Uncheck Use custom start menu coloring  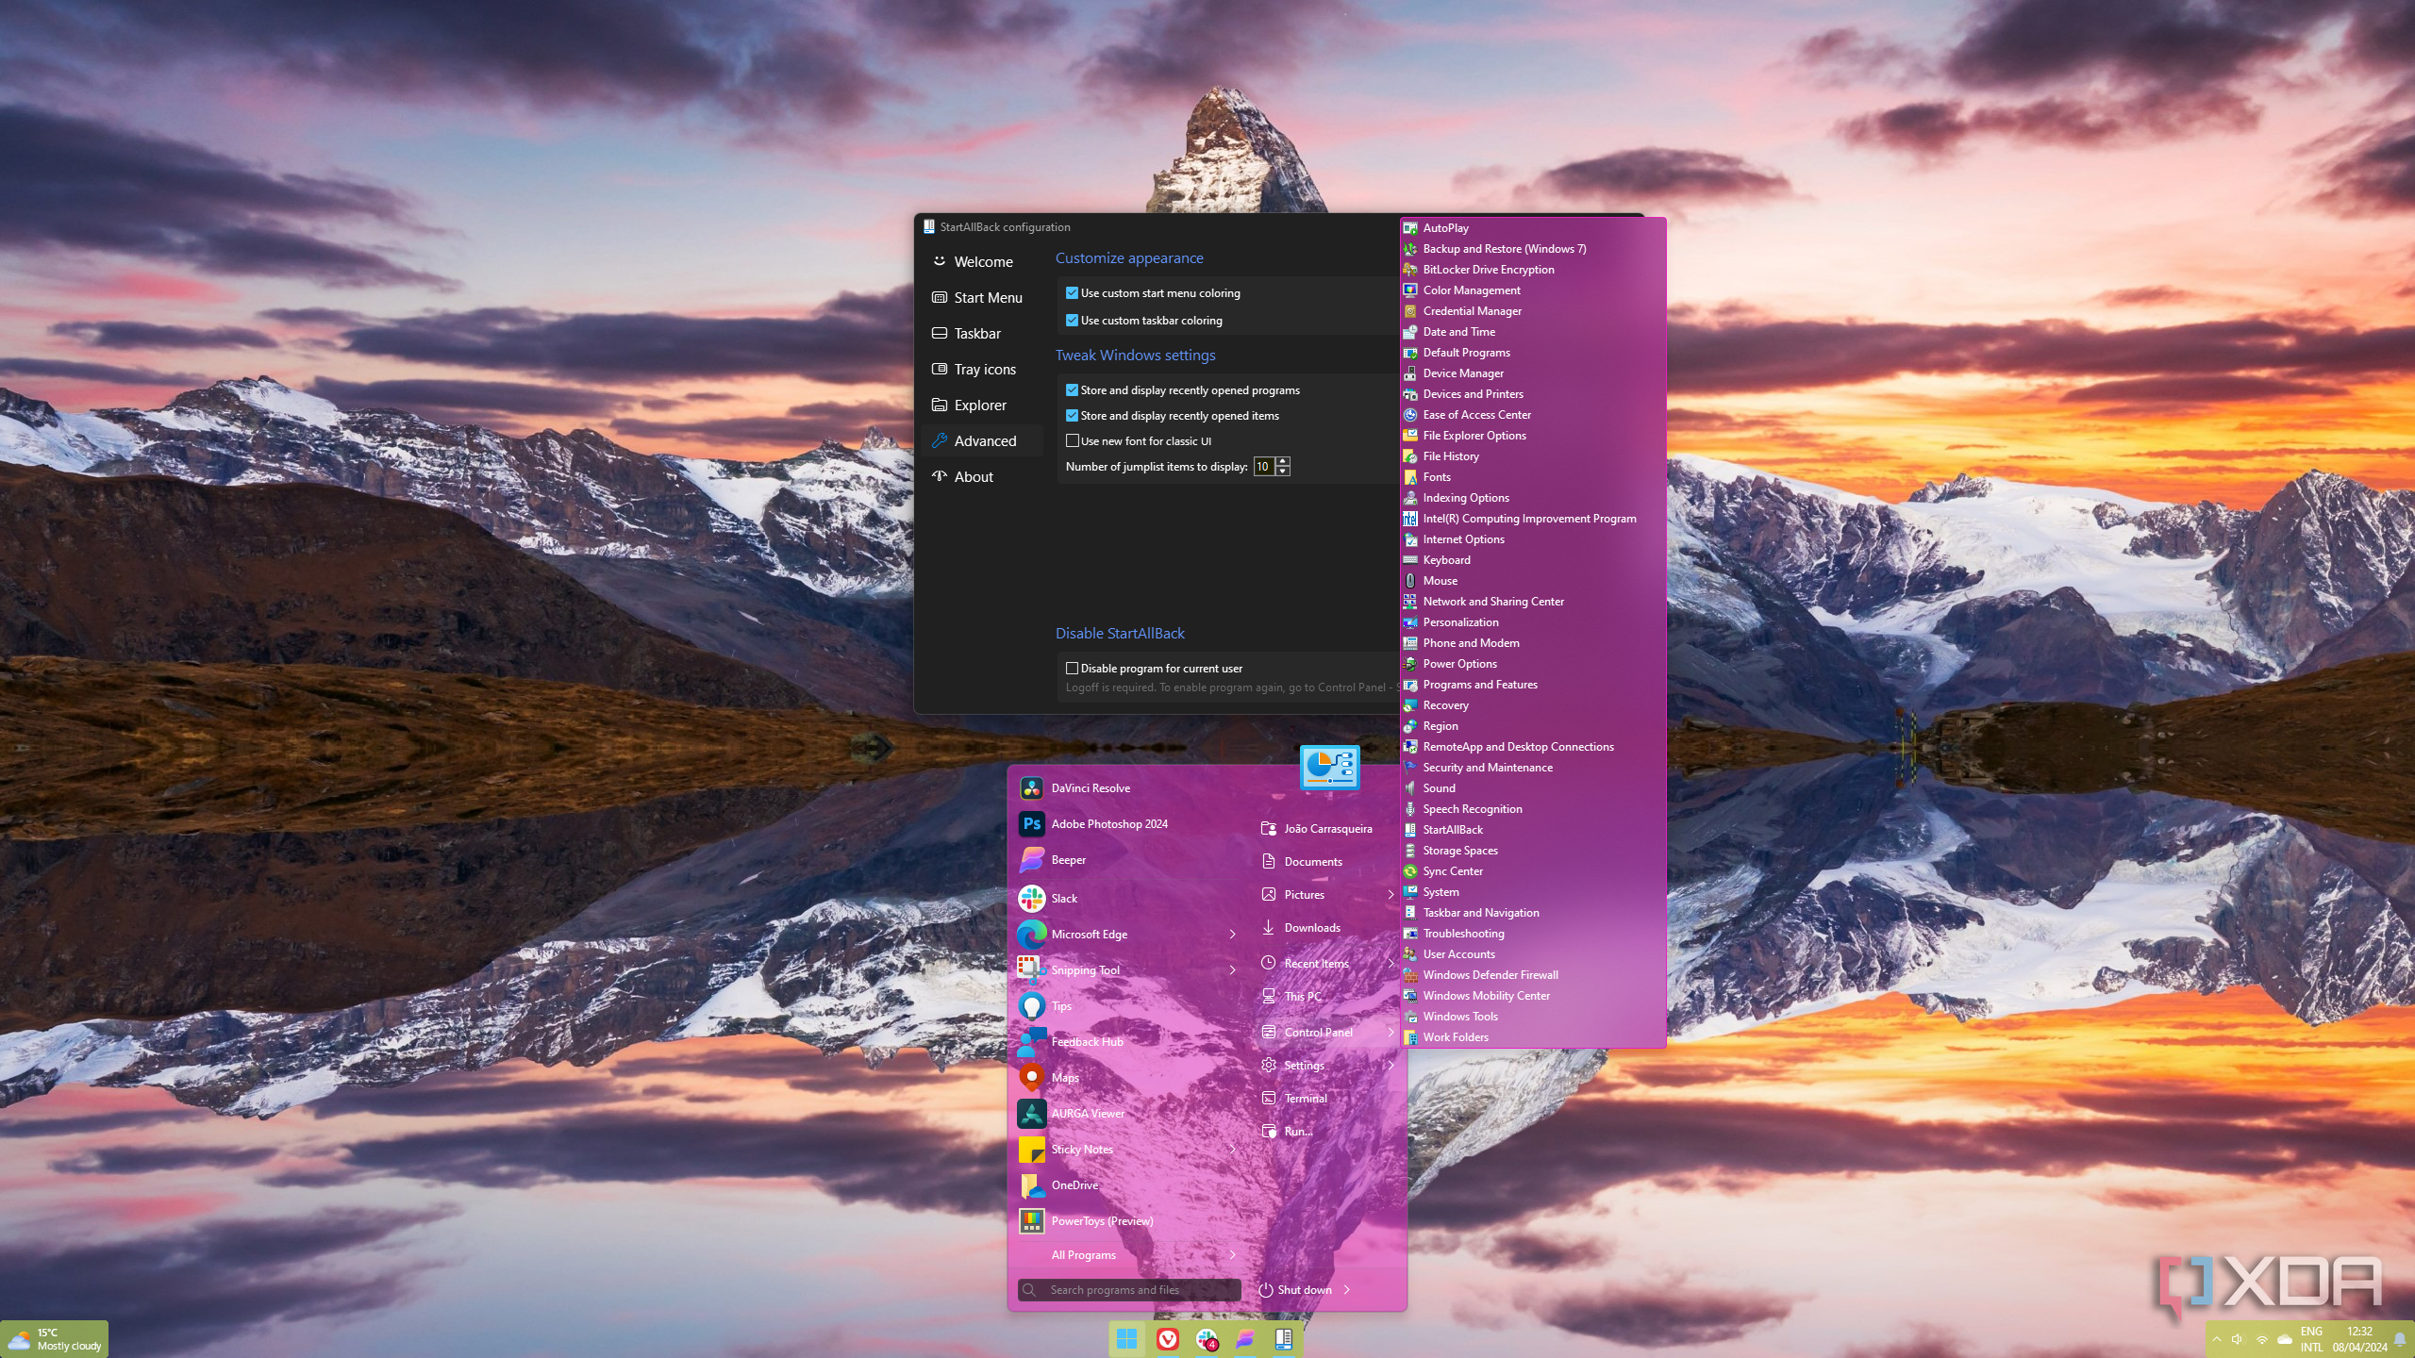[1072, 293]
